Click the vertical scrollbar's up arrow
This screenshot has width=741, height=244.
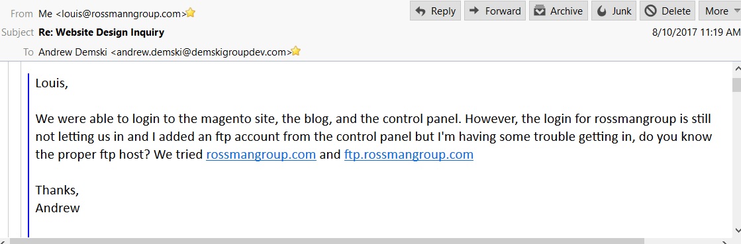tap(736, 69)
